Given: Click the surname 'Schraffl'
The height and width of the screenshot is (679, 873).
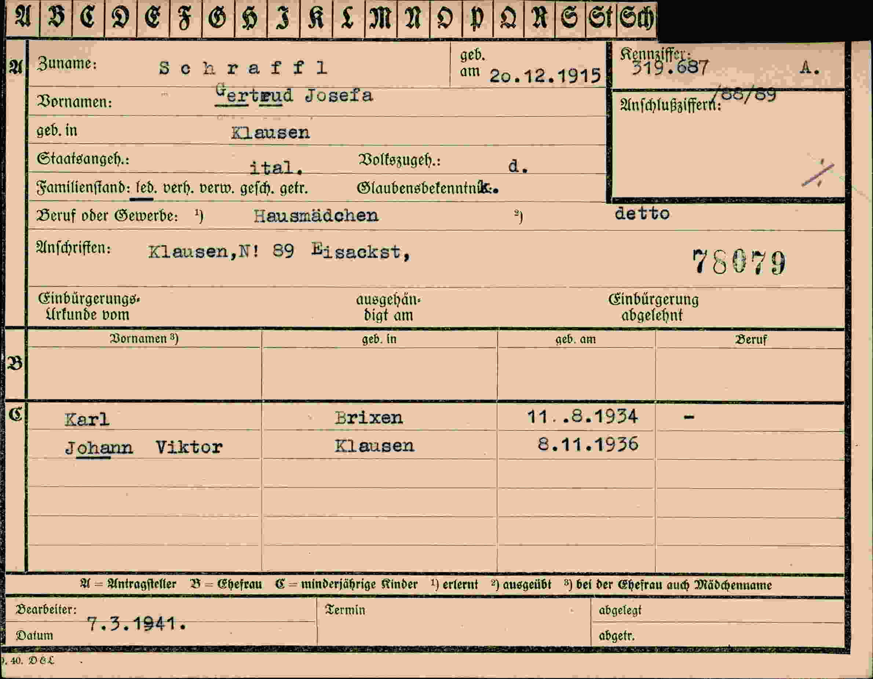Looking at the screenshot, I should pyautogui.click(x=243, y=68).
